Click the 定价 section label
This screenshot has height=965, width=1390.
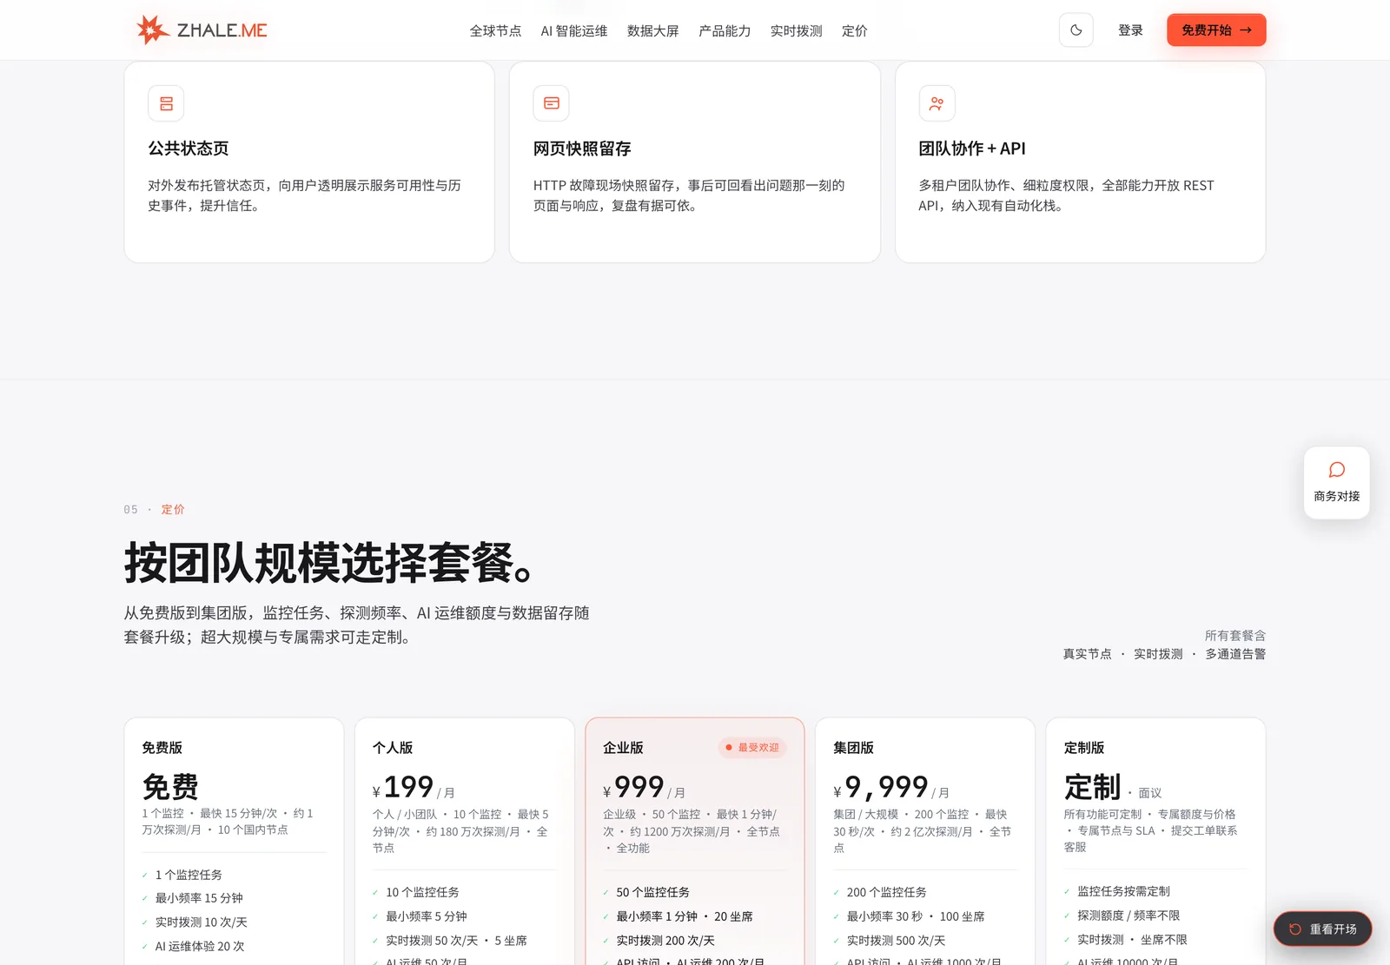[x=173, y=510]
